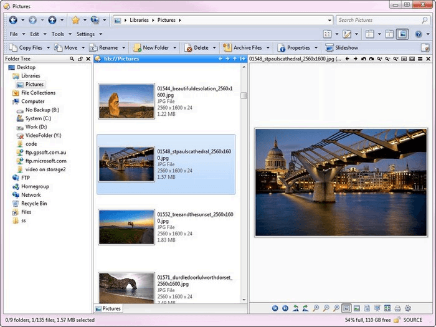Open the Move dropdown arrow
This screenshot has width=436, height=327.
(x=83, y=48)
